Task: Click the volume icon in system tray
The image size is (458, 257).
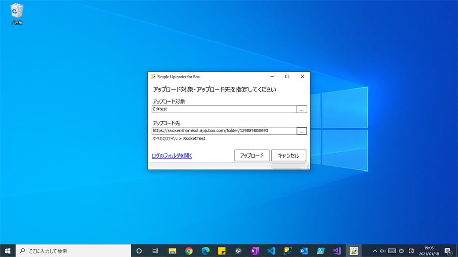Action: pos(383,251)
